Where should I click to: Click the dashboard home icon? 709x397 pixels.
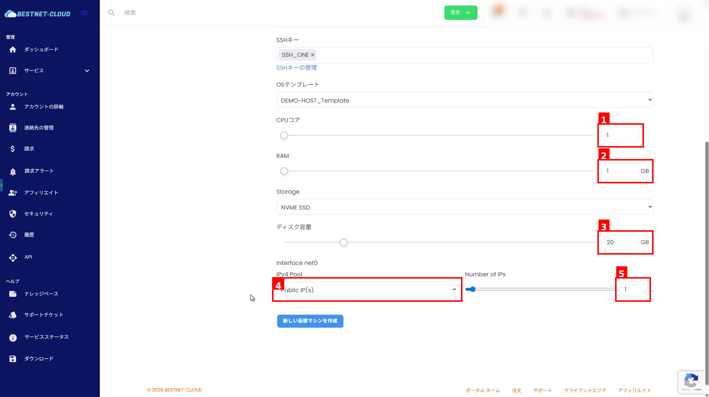(13, 50)
